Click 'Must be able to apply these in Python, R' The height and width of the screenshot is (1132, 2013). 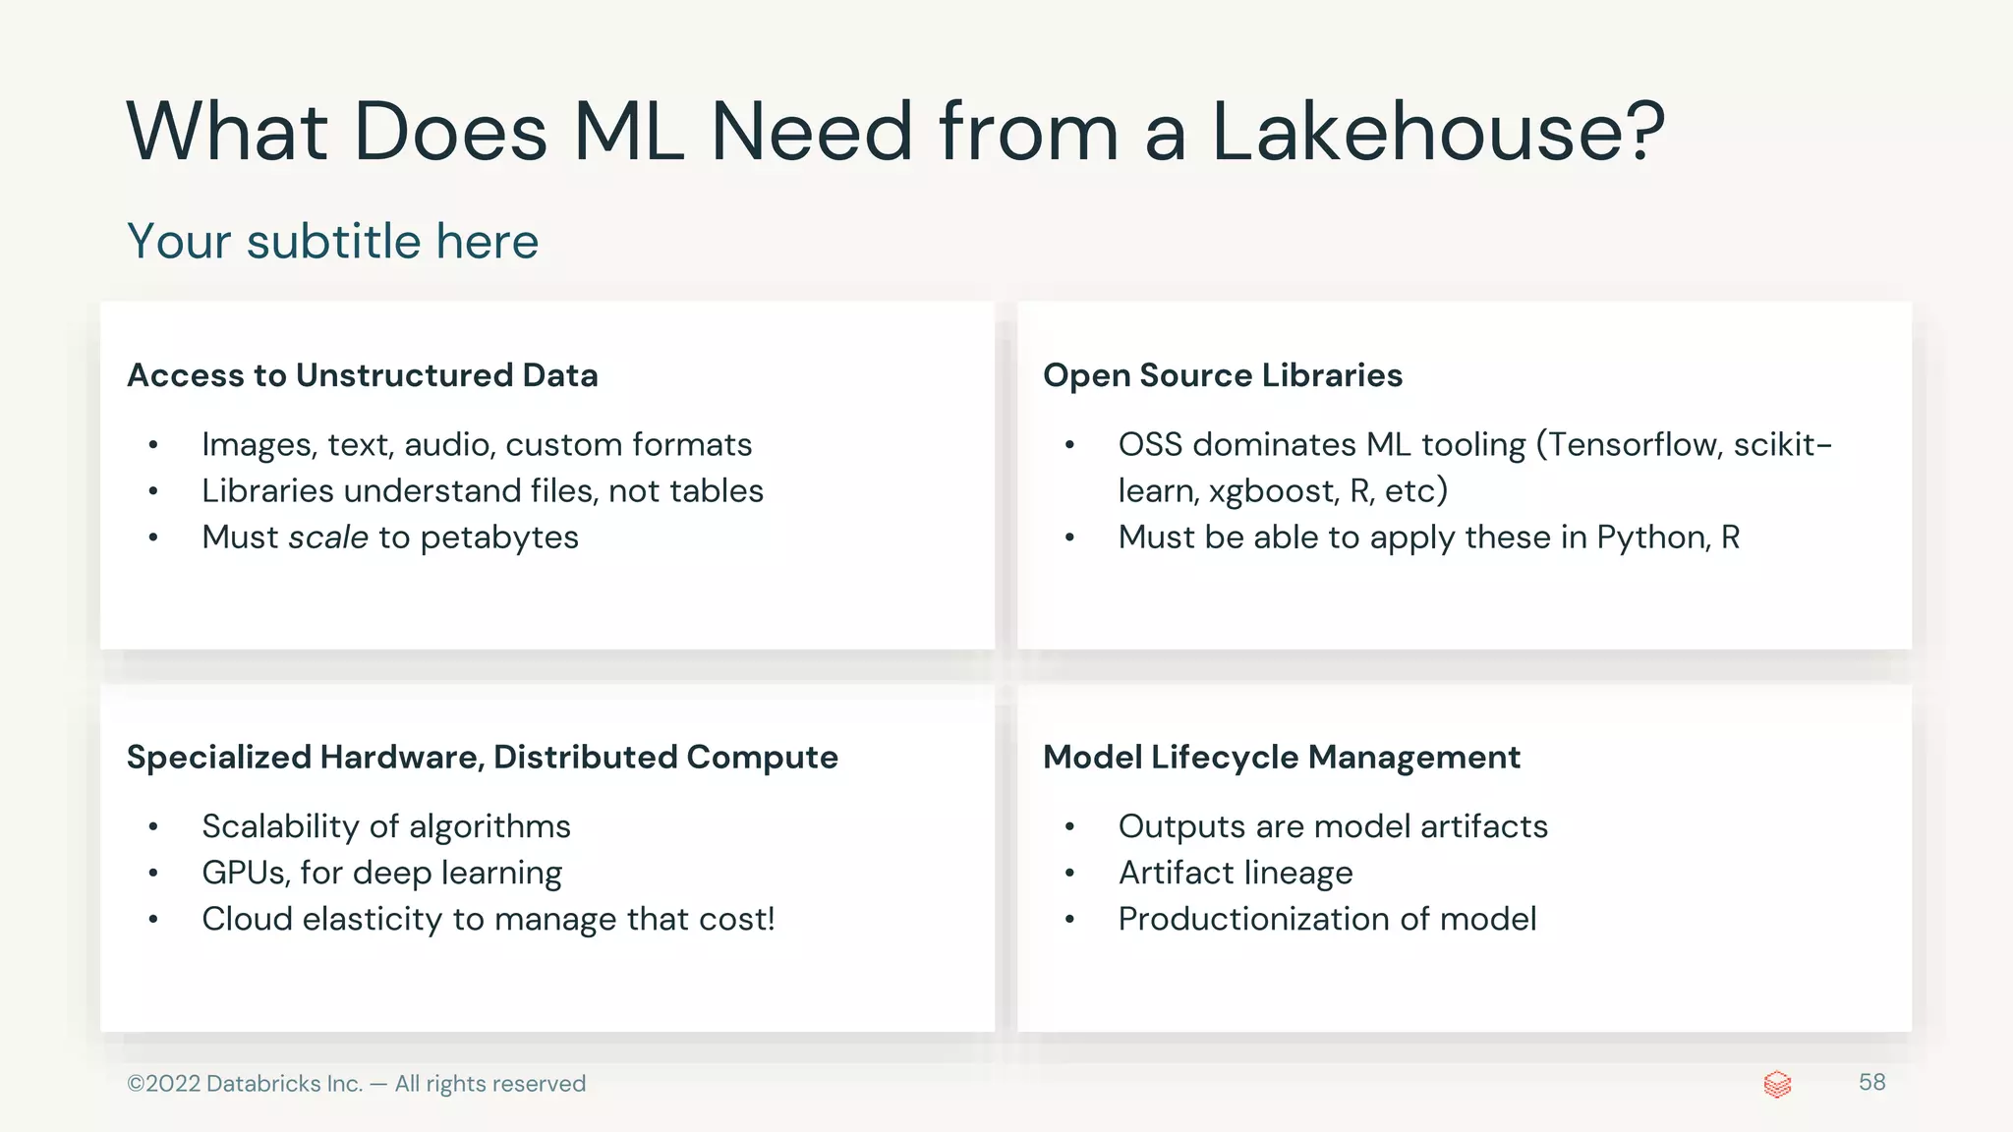coord(1429,538)
